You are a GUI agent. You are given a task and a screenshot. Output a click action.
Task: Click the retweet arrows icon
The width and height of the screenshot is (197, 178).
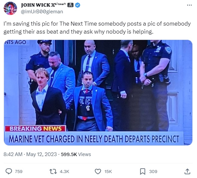[x=53, y=171]
